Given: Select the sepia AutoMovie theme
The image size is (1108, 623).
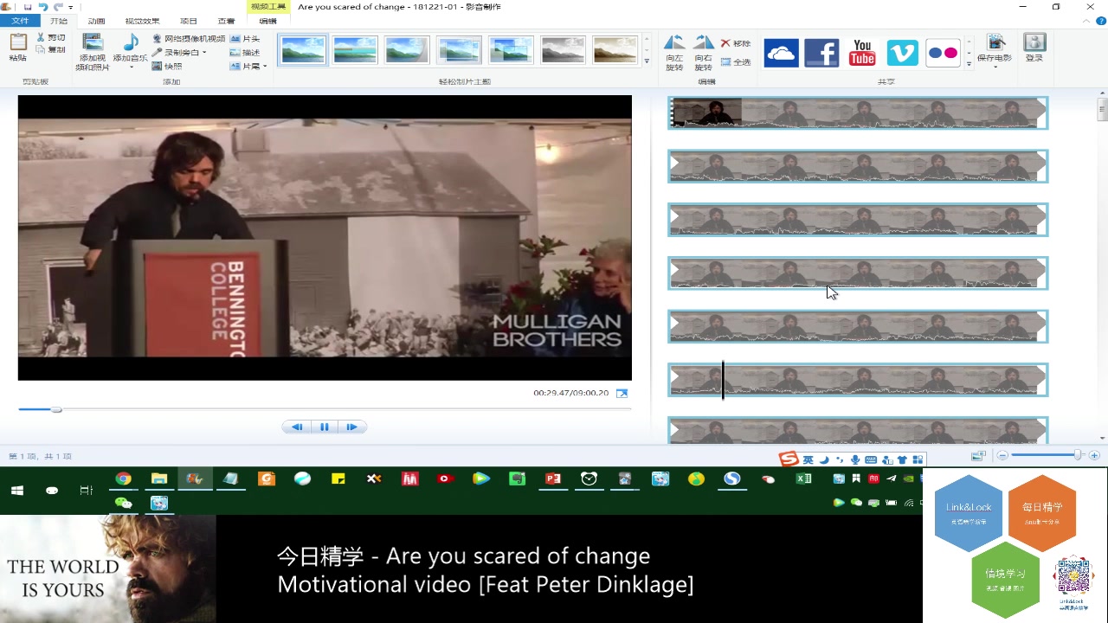Looking at the screenshot, I should click(615, 50).
